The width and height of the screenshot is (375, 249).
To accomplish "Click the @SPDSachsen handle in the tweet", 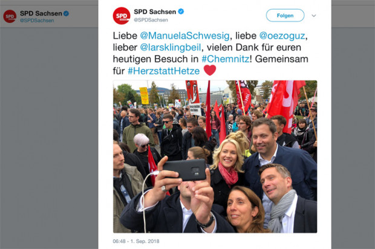I will tap(151, 20).
